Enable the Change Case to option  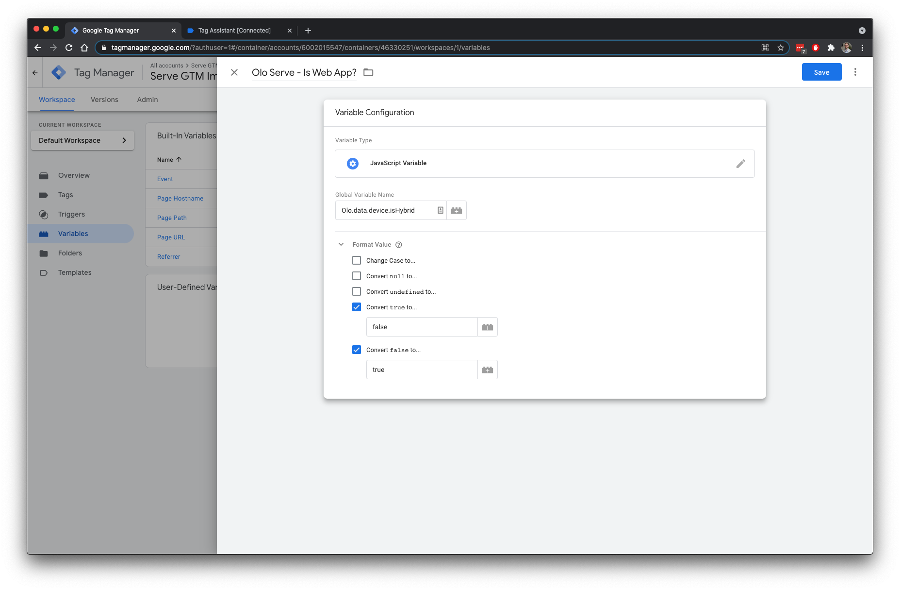(357, 260)
